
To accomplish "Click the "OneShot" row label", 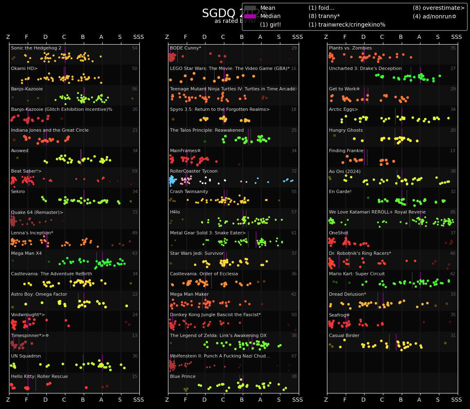I will [x=338, y=233].
